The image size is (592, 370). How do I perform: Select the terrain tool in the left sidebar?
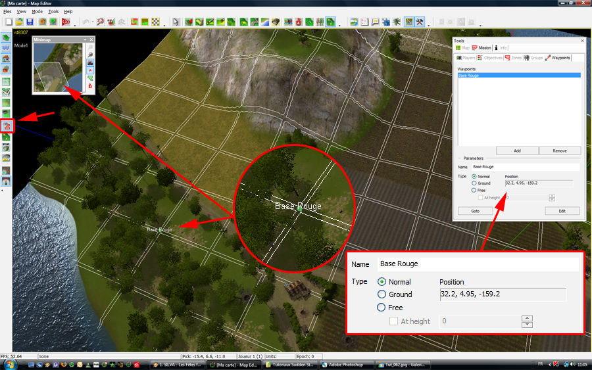6,37
